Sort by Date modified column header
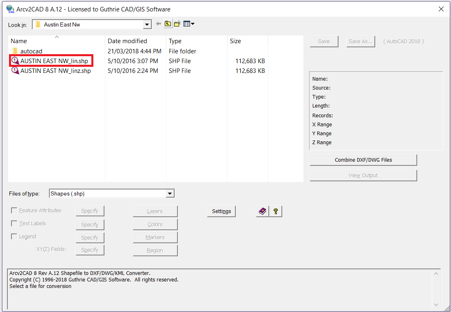Viewport: 451px width, 312px height. 136,41
